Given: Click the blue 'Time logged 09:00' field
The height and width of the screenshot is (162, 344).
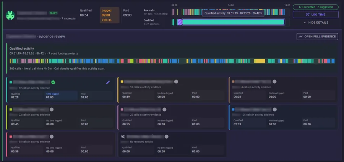Looking at the screenshot, I should [61, 96].
